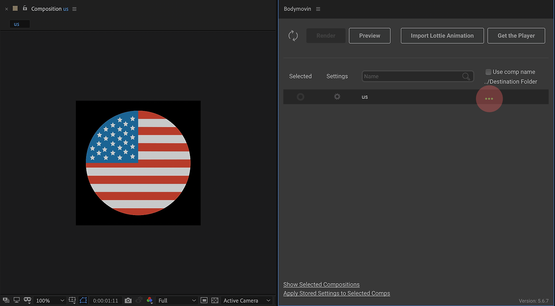Click the Settings column header
The image size is (555, 306).
click(337, 76)
